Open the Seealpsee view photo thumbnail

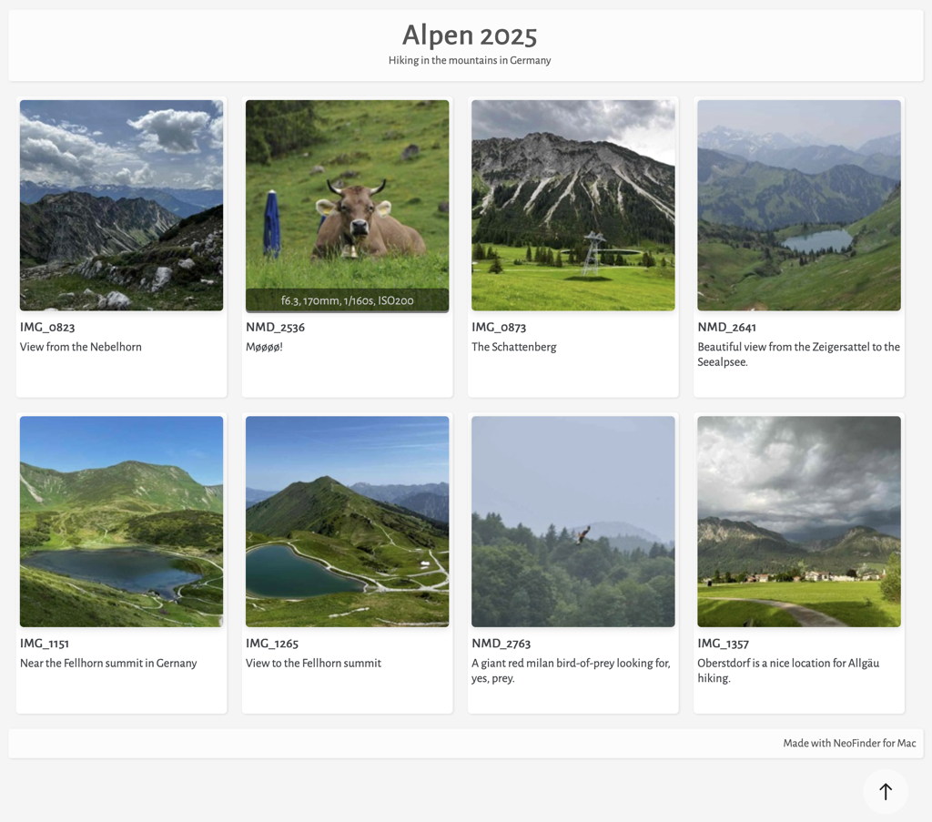[x=798, y=205]
